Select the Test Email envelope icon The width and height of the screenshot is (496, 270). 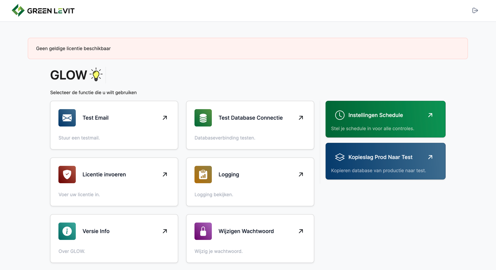(x=67, y=117)
